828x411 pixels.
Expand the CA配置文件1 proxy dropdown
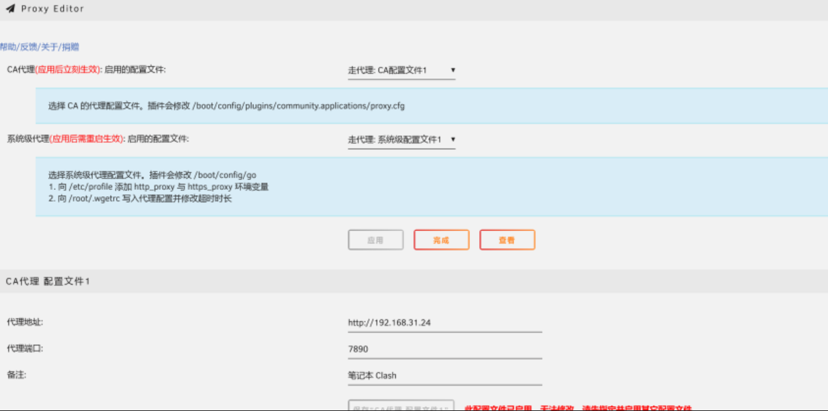(x=401, y=70)
